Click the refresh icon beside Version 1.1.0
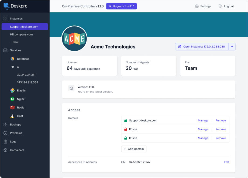Image resolution: width=248 pixels, height=178 pixels. 71,88
